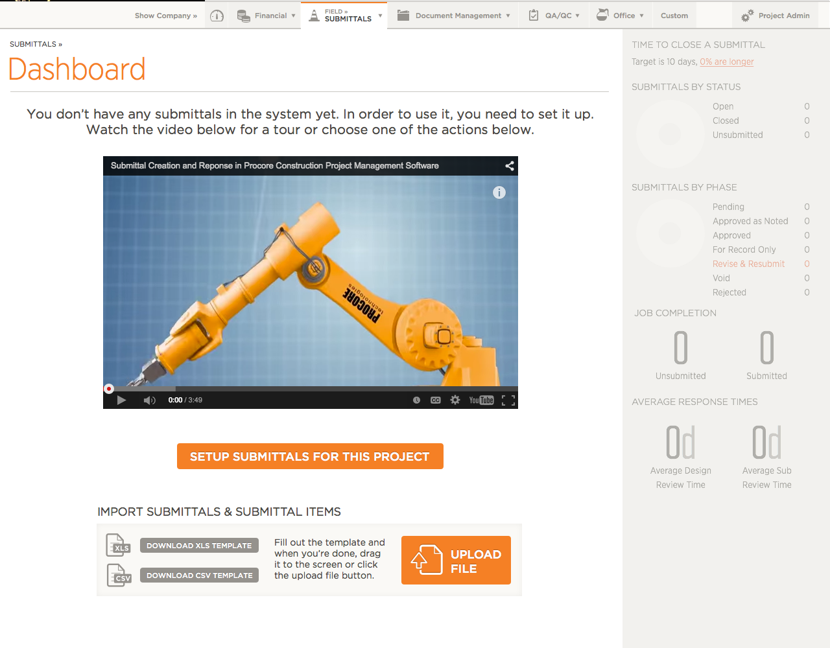
Task: Enter fullscreen video mode
Action: [x=508, y=400]
